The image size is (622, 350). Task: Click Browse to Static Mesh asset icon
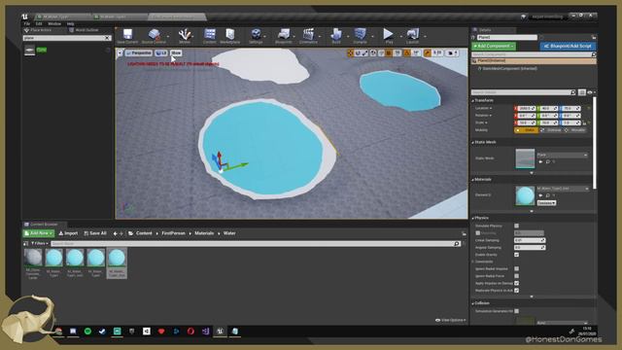[x=548, y=162]
